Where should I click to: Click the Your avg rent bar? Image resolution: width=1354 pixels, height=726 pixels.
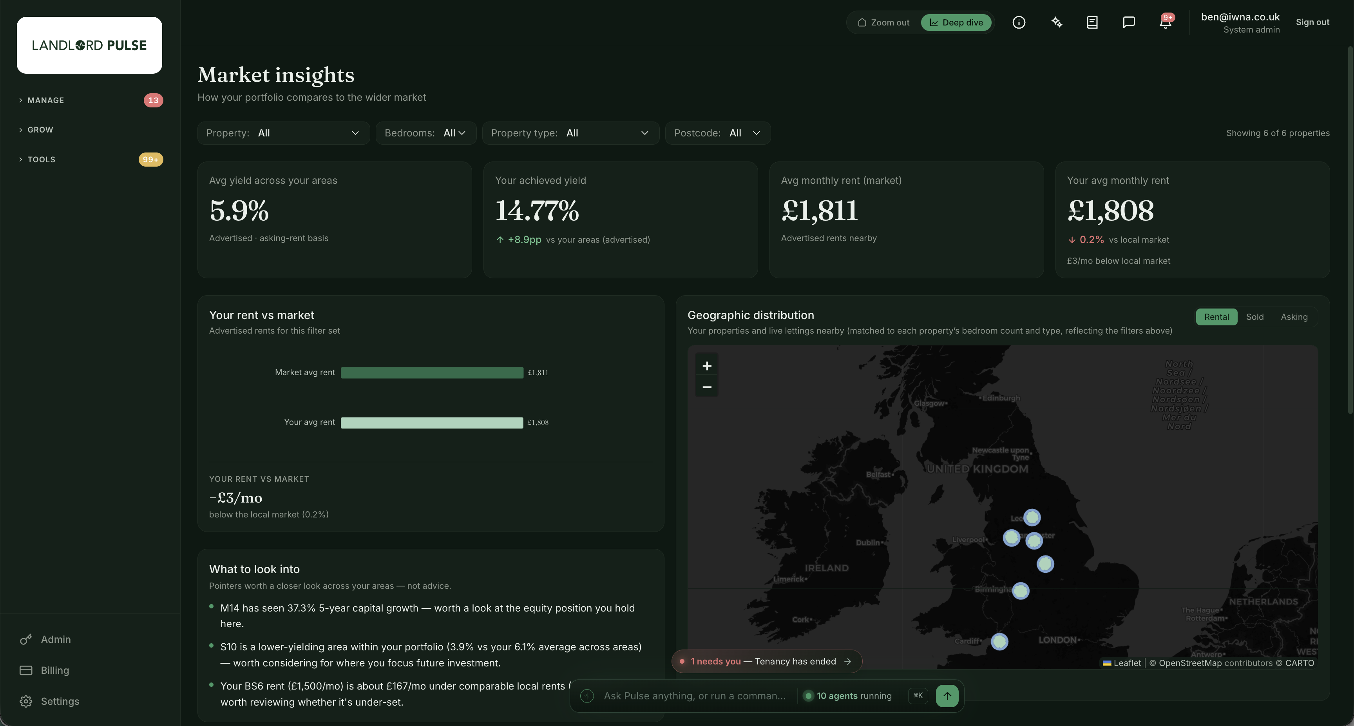[x=432, y=423]
